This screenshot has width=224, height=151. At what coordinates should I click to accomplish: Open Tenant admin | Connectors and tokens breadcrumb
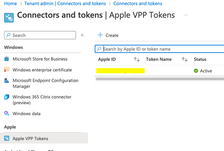[x=65, y=3]
